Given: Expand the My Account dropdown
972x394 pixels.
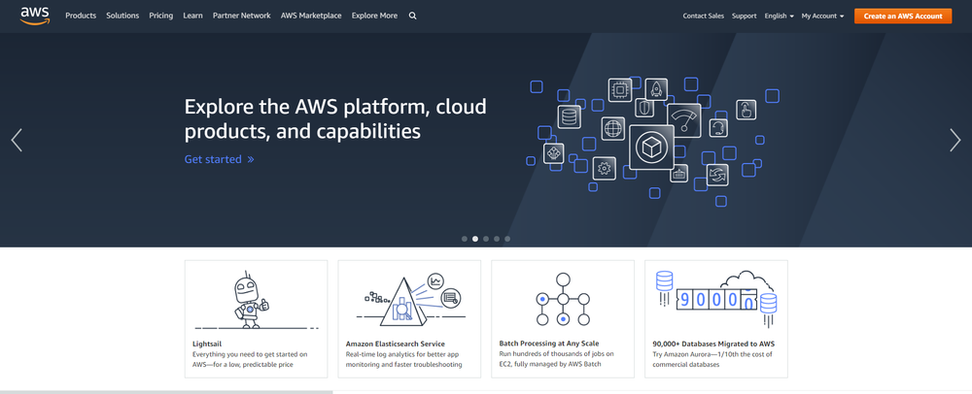Looking at the screenshot, I should pyautogui.click(x=822, y=16).
